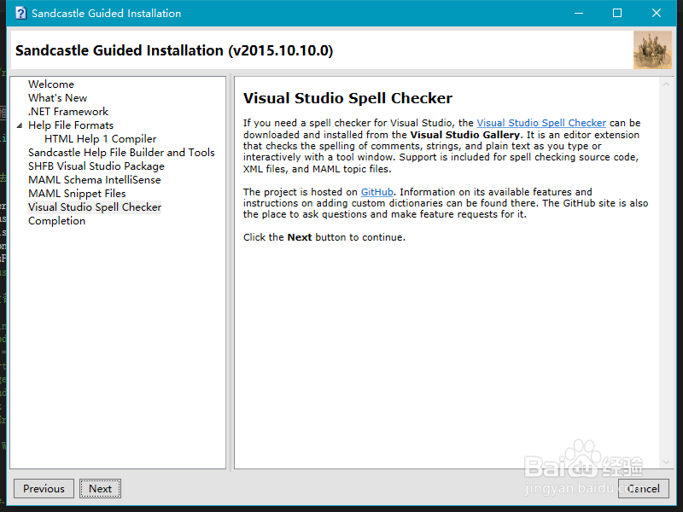Click the bold "Next" word in instructions
The height and width of the screenshot is (512, 683).
click(x=300, y=237)
